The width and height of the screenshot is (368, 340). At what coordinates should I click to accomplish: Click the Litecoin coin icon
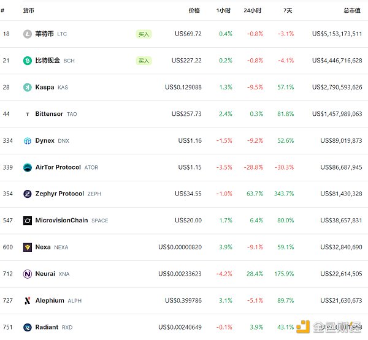point(27,34)
